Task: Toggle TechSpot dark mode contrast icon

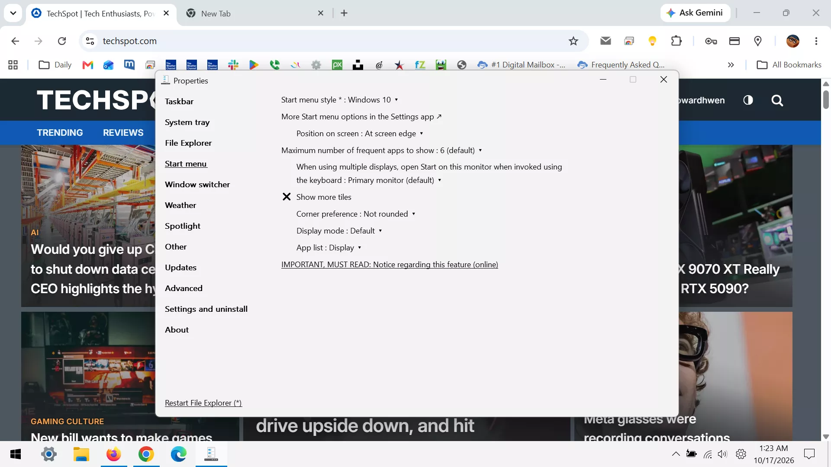Action: tap(748, 100)
